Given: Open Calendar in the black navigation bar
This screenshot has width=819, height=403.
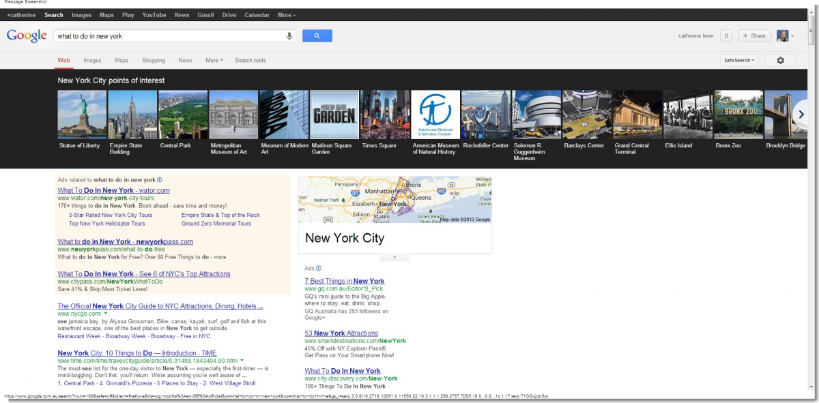Looking at the screenshot, I should tap(257, 15).
